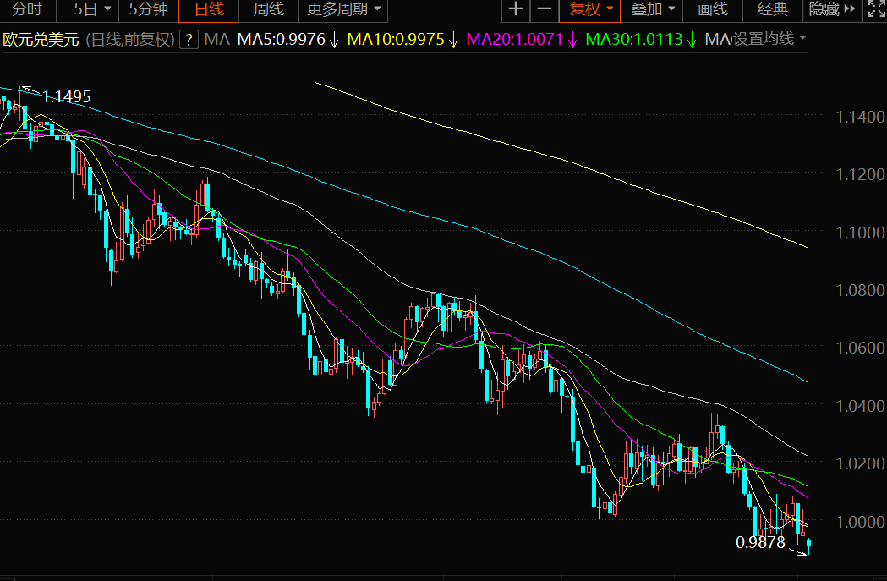887x581 pixels.
Task: Click the 隐藏 hide panel button
Action: [832, 10]
